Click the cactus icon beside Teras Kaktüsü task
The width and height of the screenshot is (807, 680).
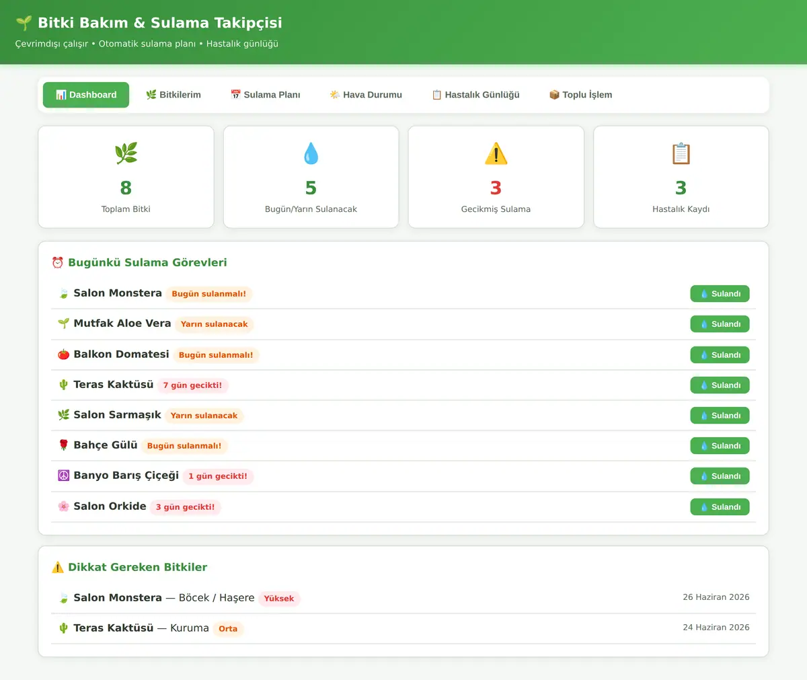point(63,385)
